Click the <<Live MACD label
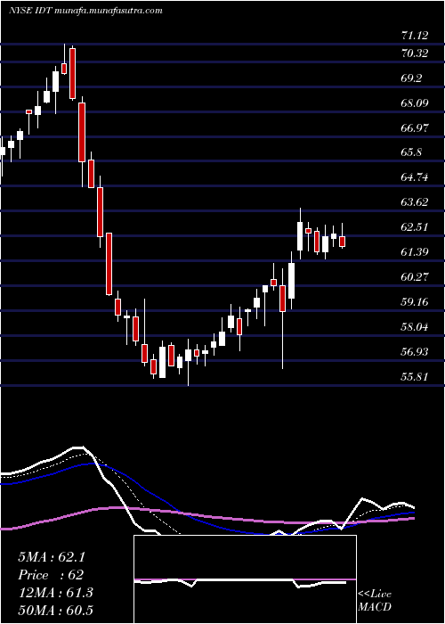Image resolution: width=445 pixels, height=624 pixels. [x=375, y=601]
